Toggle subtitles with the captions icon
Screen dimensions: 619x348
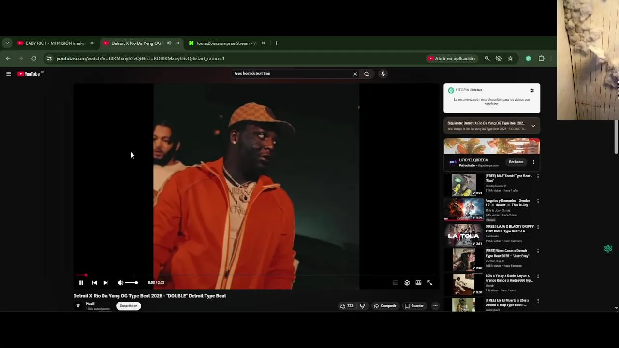point(395,283)
